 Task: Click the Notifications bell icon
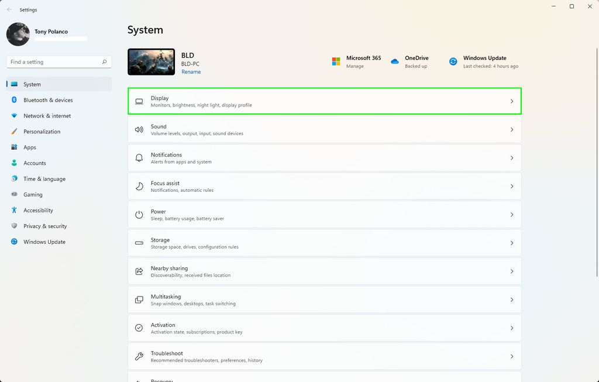pos(139,158)
